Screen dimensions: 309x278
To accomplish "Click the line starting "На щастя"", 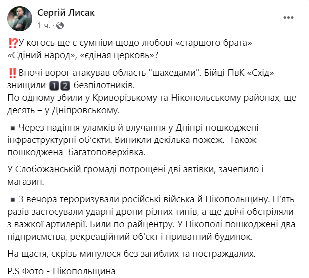I will 132,253.
